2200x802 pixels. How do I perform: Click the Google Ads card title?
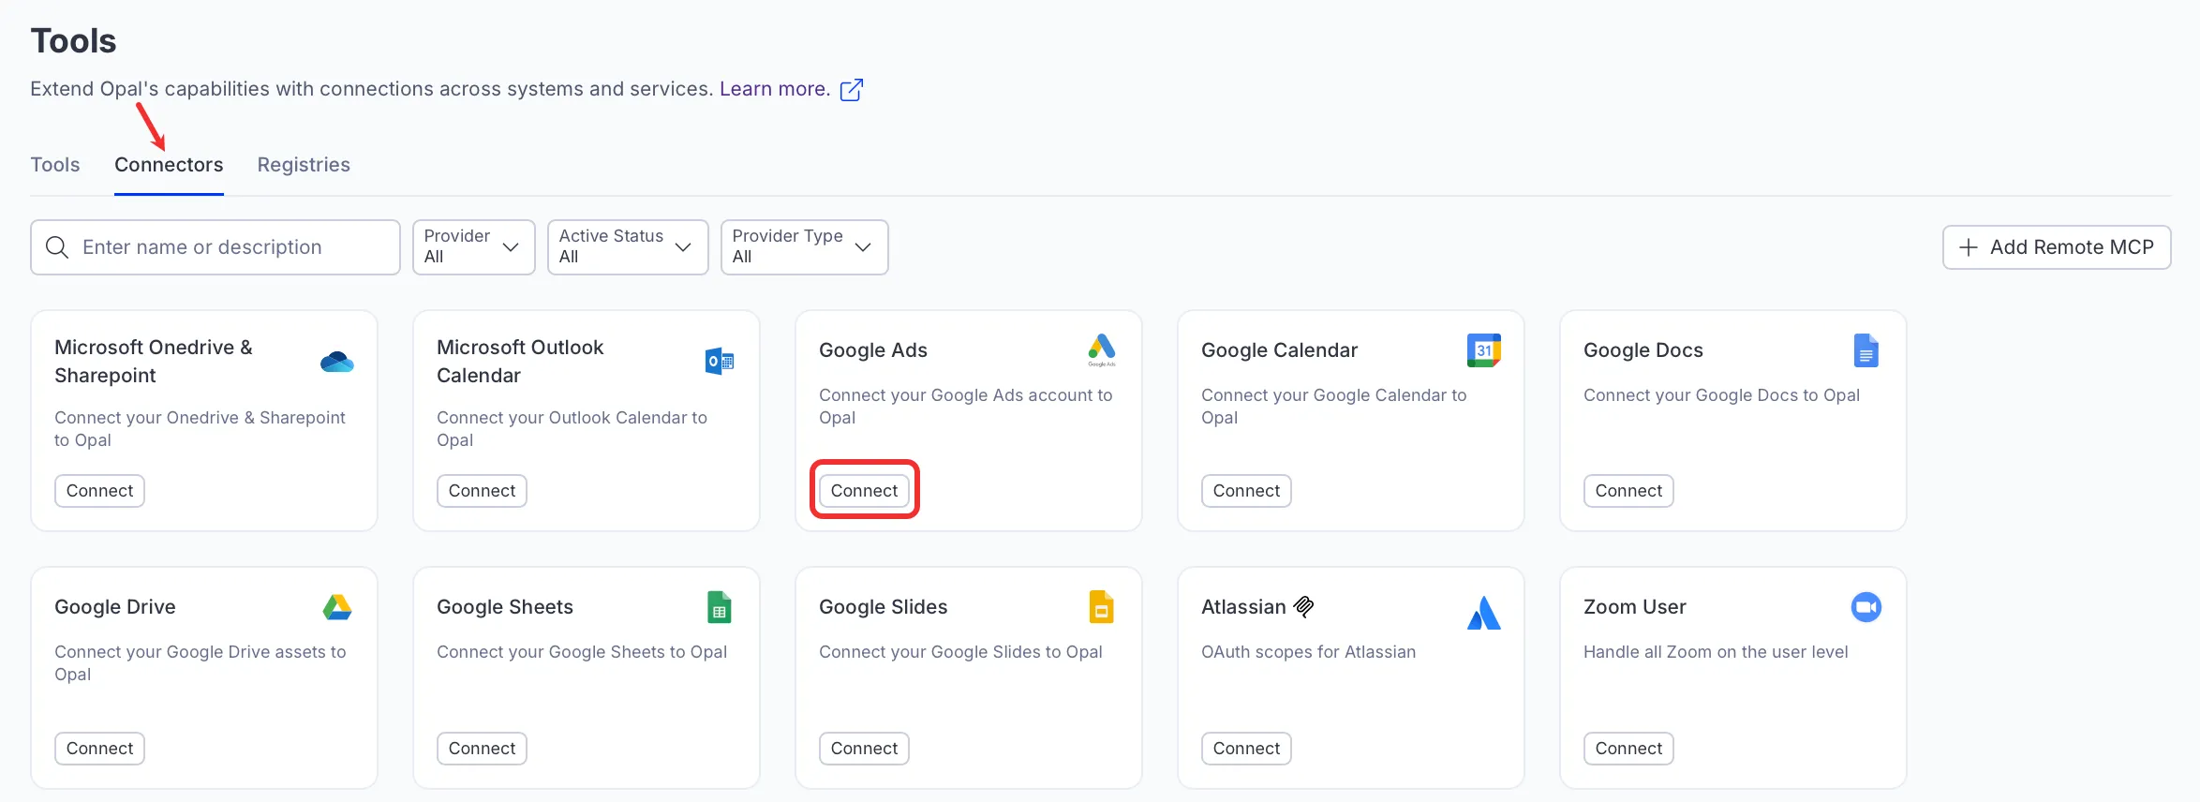(x=873, y=350)
